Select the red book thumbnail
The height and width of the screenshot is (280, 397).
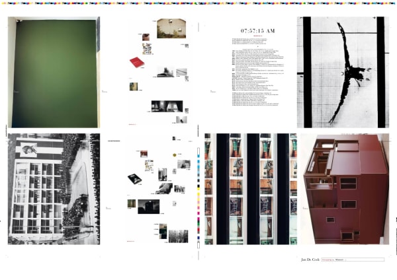tap(136, 62)
